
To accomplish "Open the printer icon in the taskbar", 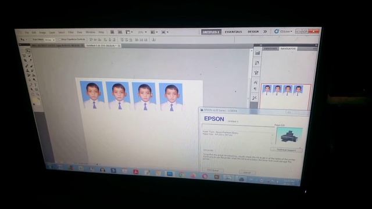I will pyautogui.click(x=242, y=179).
